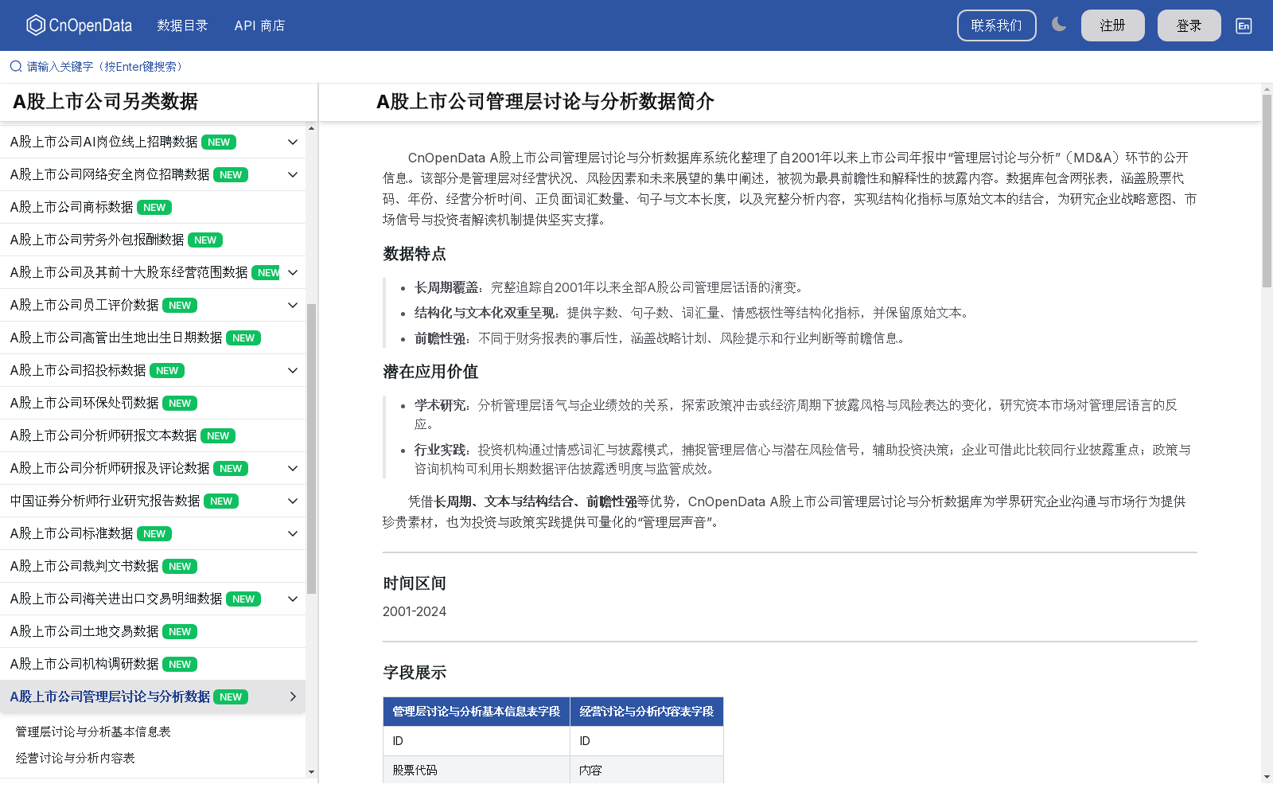Expand A股上市公司招投标数据 chevron
The width and height of the screenshot is (1273, 796).
pyautogui.click(x=293, y=370)
